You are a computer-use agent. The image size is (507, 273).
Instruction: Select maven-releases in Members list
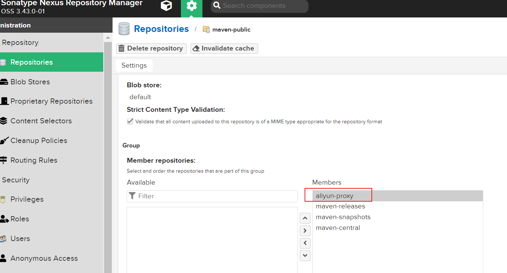click(x=397, y=206)
